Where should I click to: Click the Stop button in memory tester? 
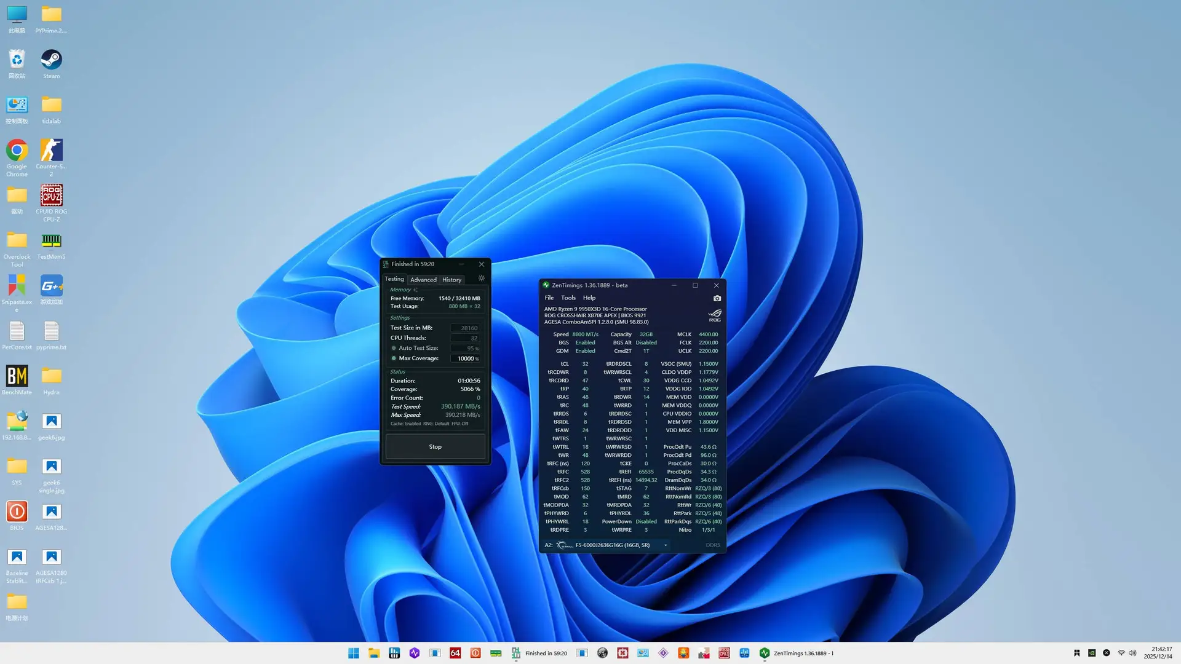tap(435, 447)
